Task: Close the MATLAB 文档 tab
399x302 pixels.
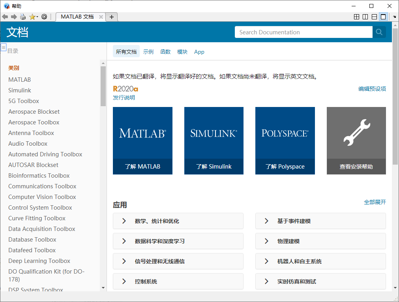Action: click(x=101, y=17)
